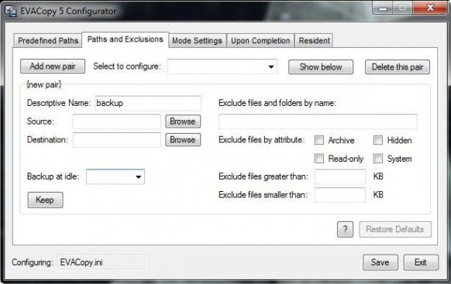The image size is (451, 284).
Task: Expand the Select to configure dropdown
Action: (222, 67)
